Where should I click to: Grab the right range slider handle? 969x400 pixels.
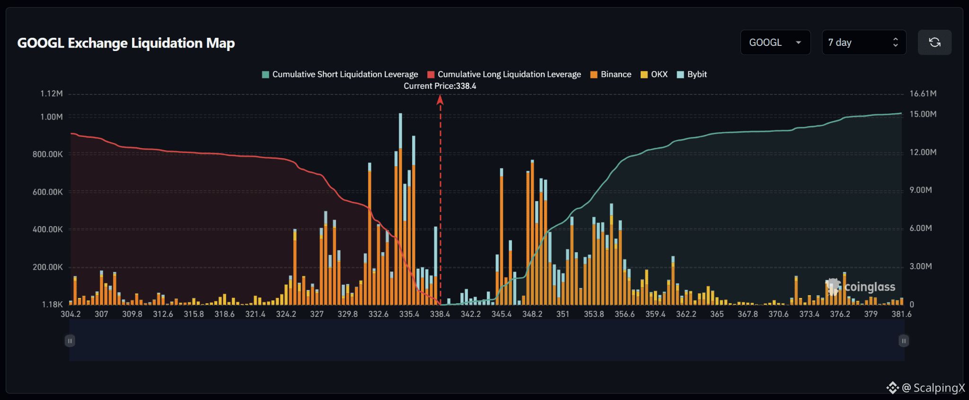904,341
